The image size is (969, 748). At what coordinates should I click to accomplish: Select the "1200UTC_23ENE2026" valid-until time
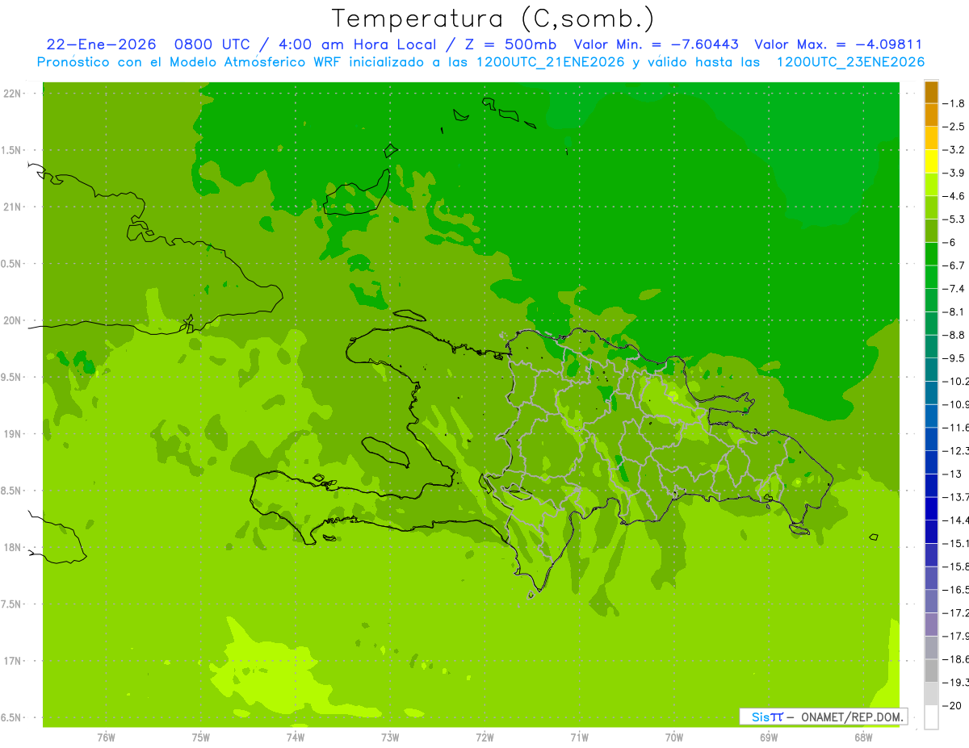850,62
